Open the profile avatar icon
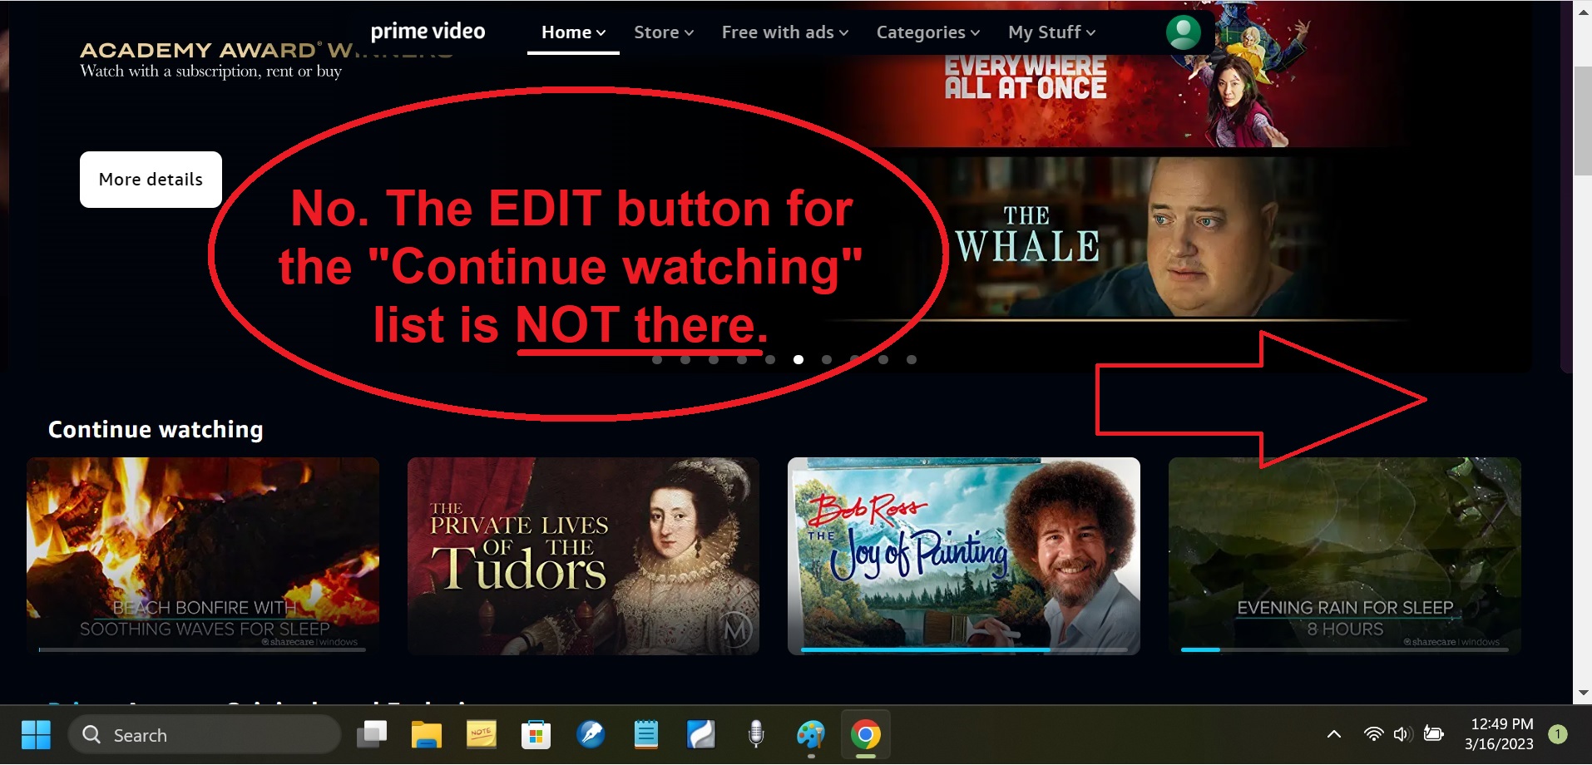 pyautogui.click(x=1183, y=32)
